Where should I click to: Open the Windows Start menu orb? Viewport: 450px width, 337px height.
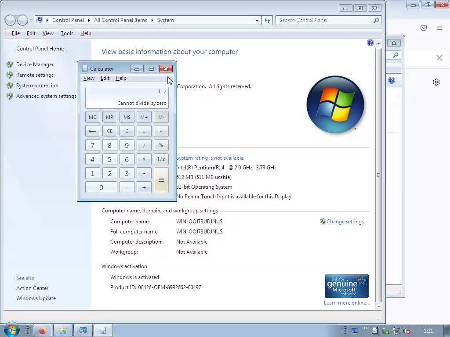pos(11,330)
